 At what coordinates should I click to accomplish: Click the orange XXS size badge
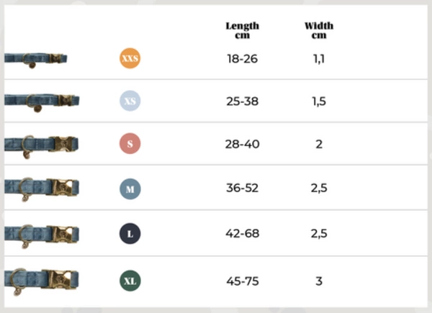click(130, 59)
